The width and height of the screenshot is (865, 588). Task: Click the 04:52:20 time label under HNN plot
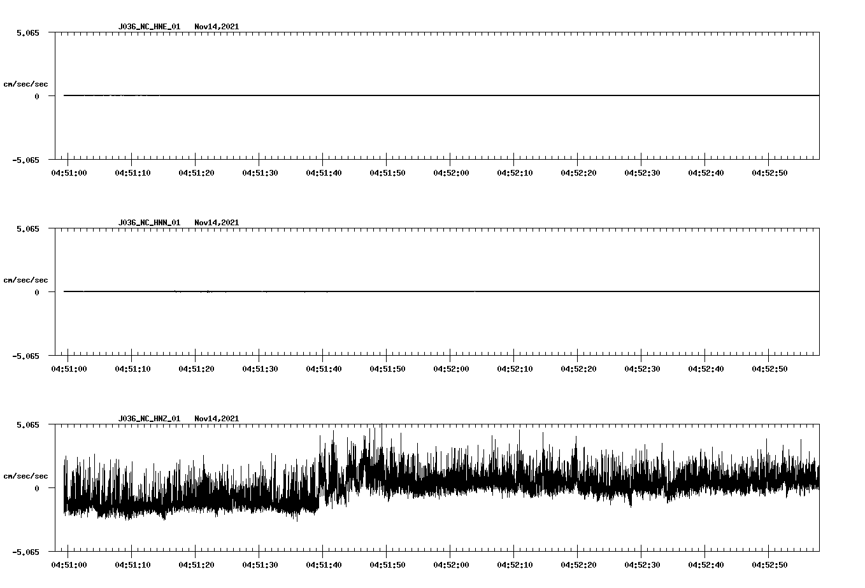coord(578,369)
